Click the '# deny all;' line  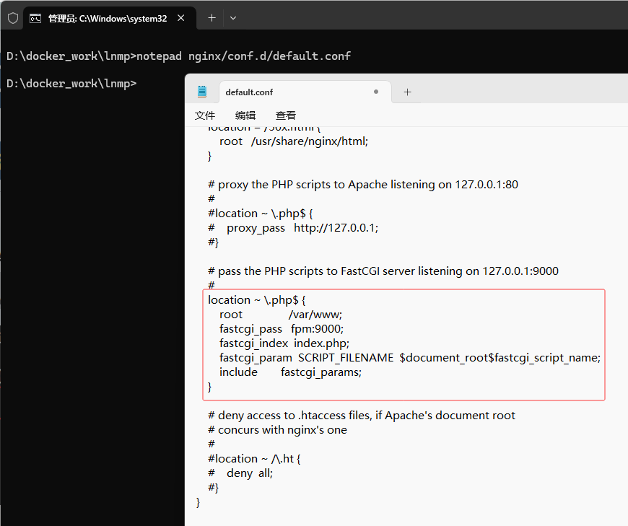[x=240, y=473]
